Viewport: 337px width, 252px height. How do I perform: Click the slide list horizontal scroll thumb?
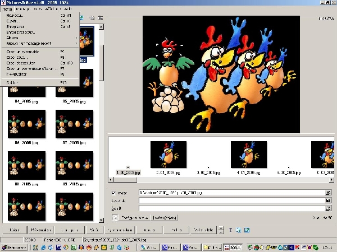click(125, 180)
